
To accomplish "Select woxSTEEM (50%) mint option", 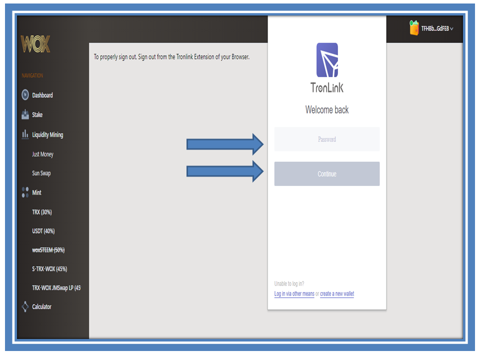I will point(48,250).
